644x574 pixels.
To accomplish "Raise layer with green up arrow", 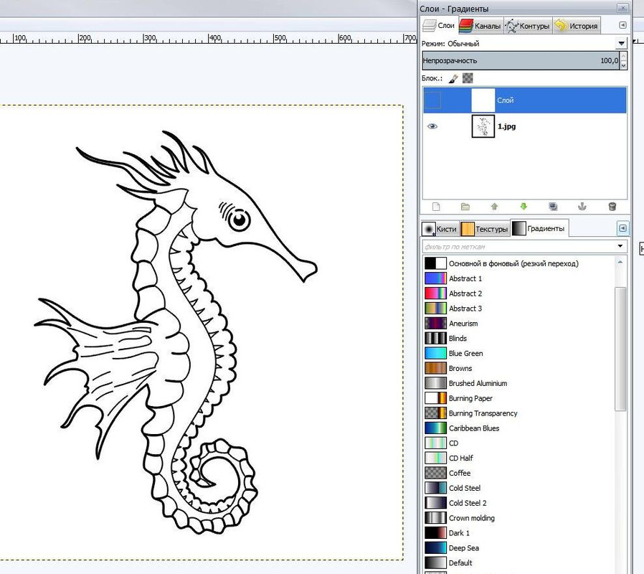I will (x=495, y=206).
